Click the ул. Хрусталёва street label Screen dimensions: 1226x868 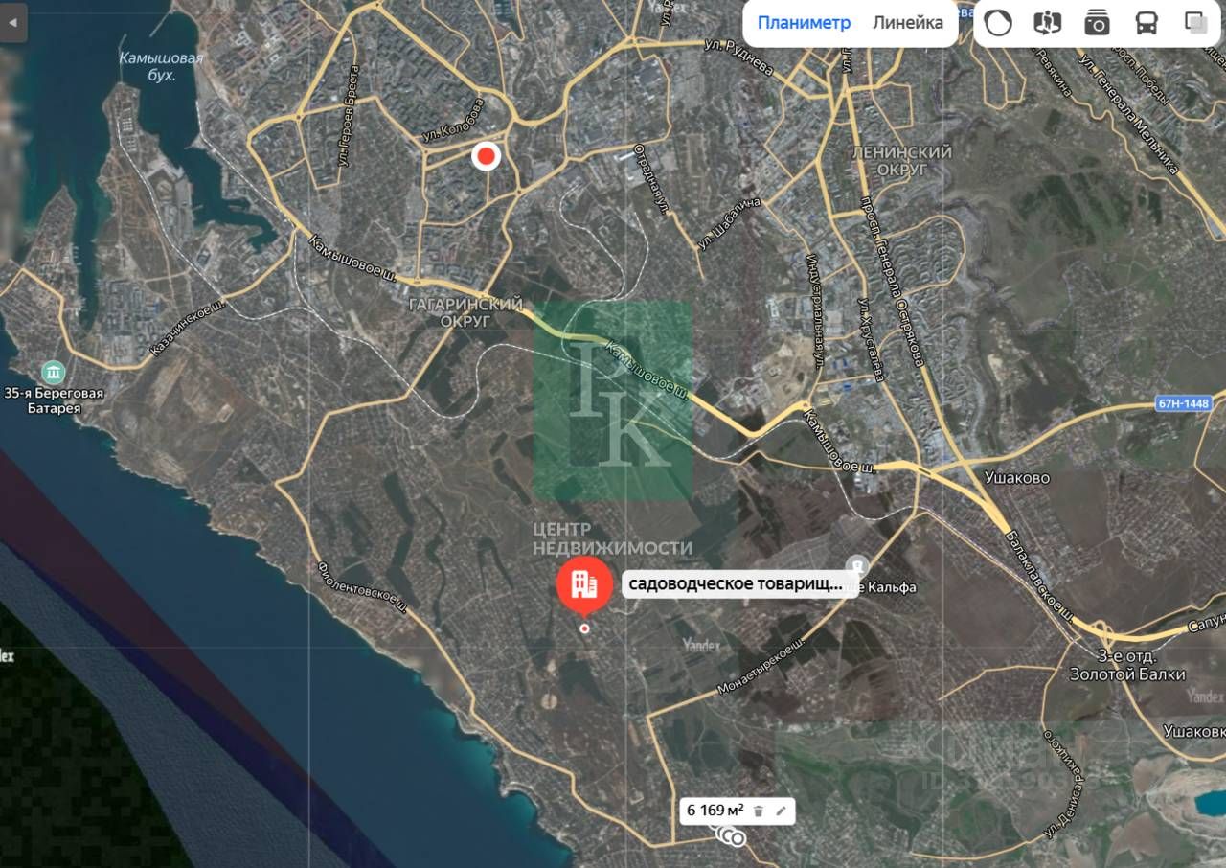[872, 340]
